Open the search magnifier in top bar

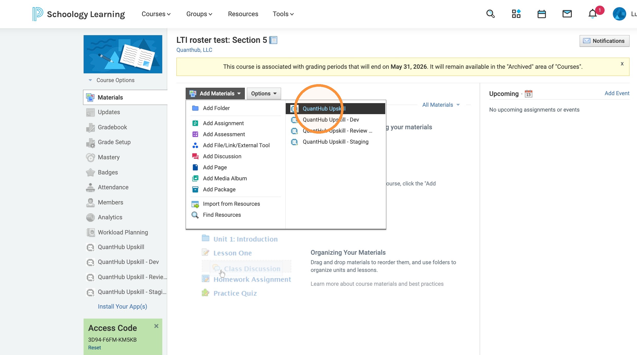pos(490,14)
